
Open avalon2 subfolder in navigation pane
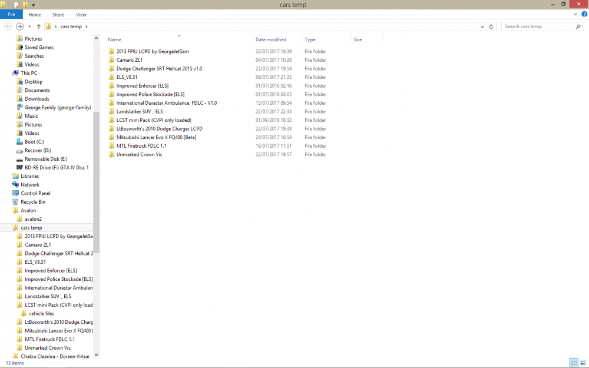[33, 219]
